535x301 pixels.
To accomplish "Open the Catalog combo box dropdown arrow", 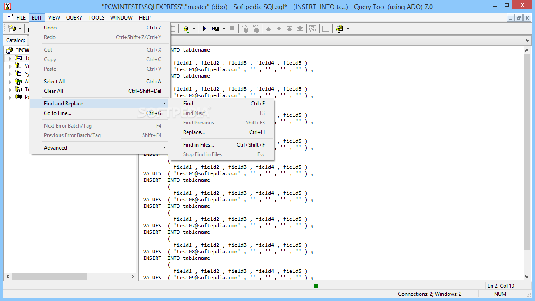I will coord(528,40).
